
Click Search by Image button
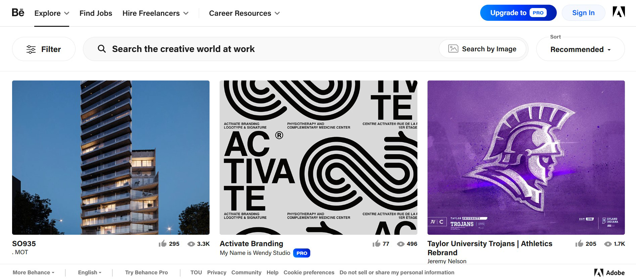click(x=482, y=49)
